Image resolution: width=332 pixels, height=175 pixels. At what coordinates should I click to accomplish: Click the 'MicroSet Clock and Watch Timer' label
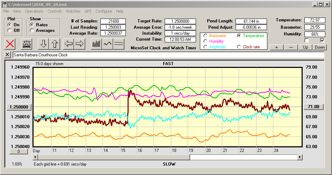[x=164, y=48]
